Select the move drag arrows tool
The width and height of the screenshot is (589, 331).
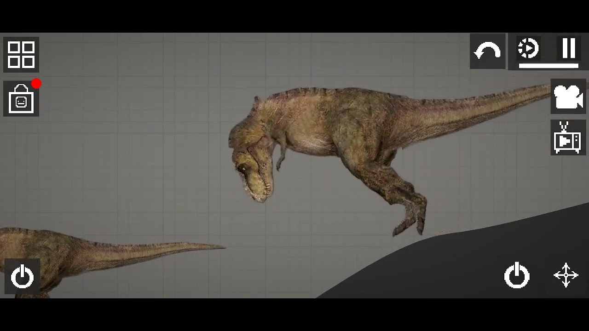566,275
